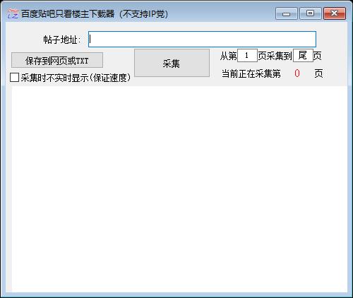Click the 从第 label before start page
353x298 pixels.
click(x=229, y=56)
